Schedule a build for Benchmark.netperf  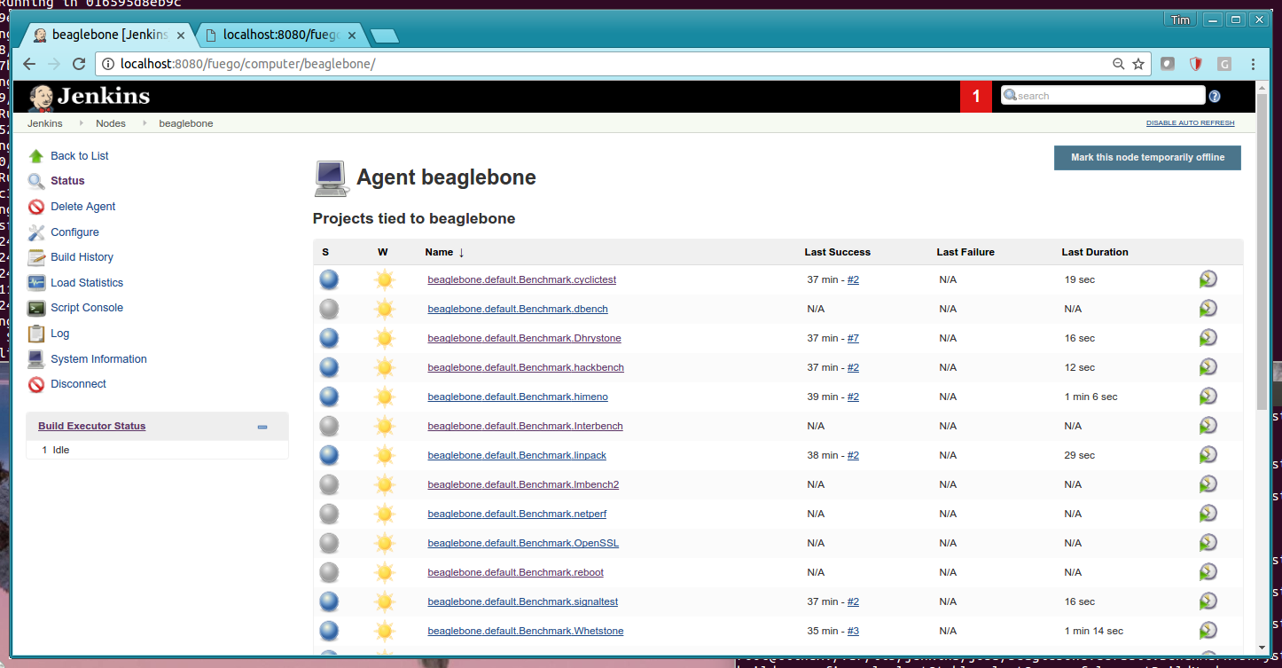tap(1208, 514)
